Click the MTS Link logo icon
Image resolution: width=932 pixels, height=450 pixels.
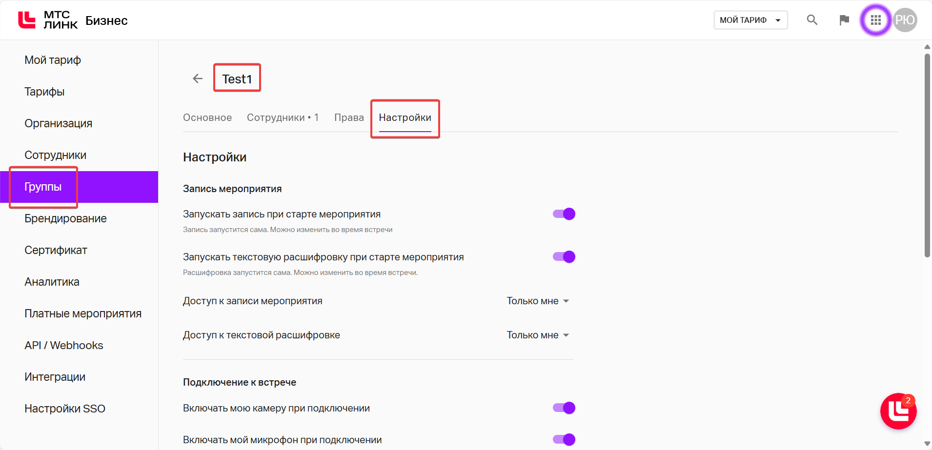(27, 20)
